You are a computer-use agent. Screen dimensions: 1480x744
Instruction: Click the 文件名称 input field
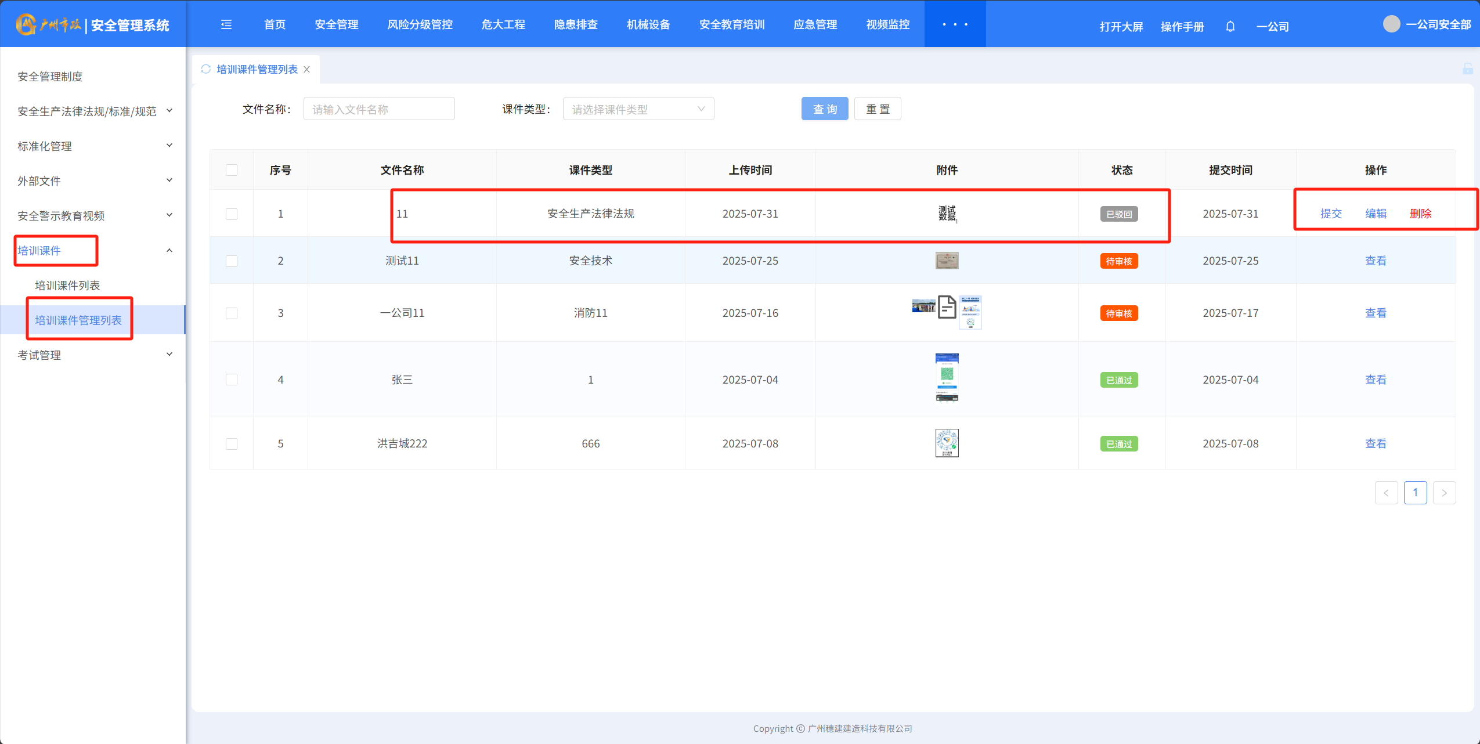pos(378,109)
